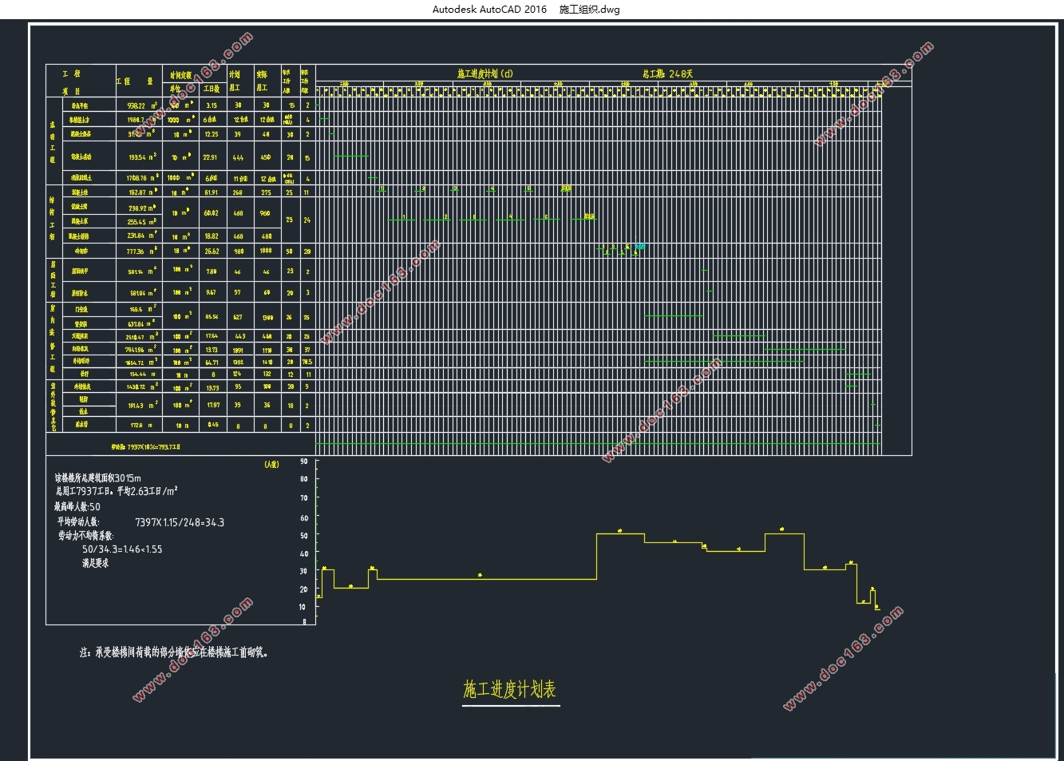The image size is (1064, 761).
Task: Click the quantity cell 154.44 m
Action: tap(141, 374)
